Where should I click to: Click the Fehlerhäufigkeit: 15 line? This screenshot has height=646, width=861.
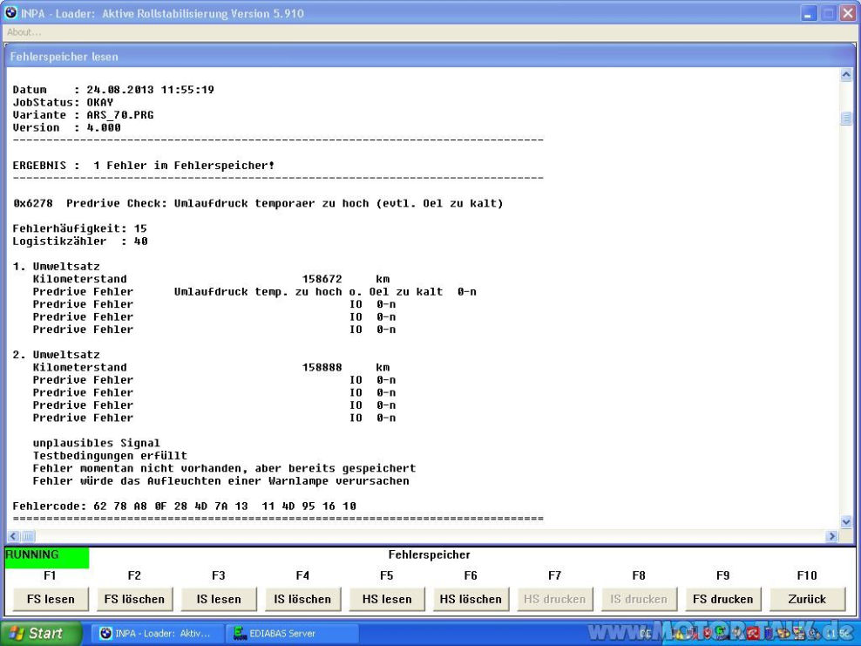coord(80,228)
